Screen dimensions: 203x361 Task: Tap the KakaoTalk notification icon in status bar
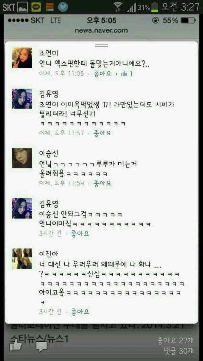36,7
